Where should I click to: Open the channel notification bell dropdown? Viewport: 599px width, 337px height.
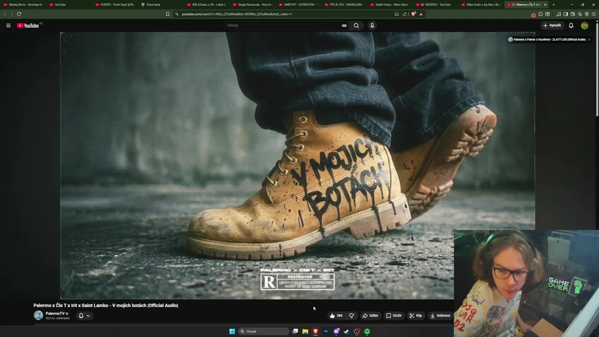tap(84, 315)
